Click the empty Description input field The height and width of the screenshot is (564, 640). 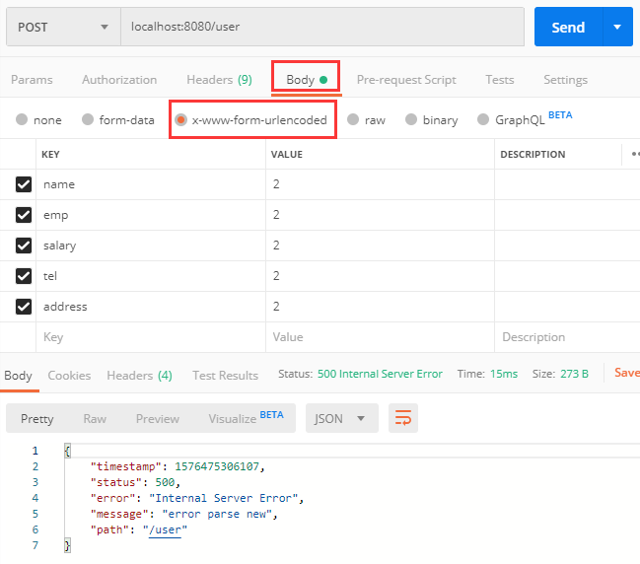(567, 337)
